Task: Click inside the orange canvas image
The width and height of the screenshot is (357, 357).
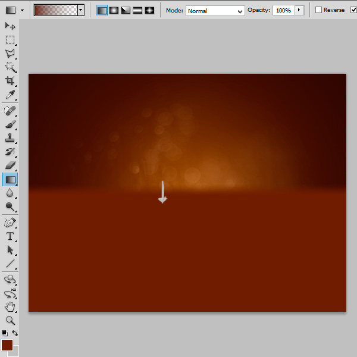Action: coord(187,193)
